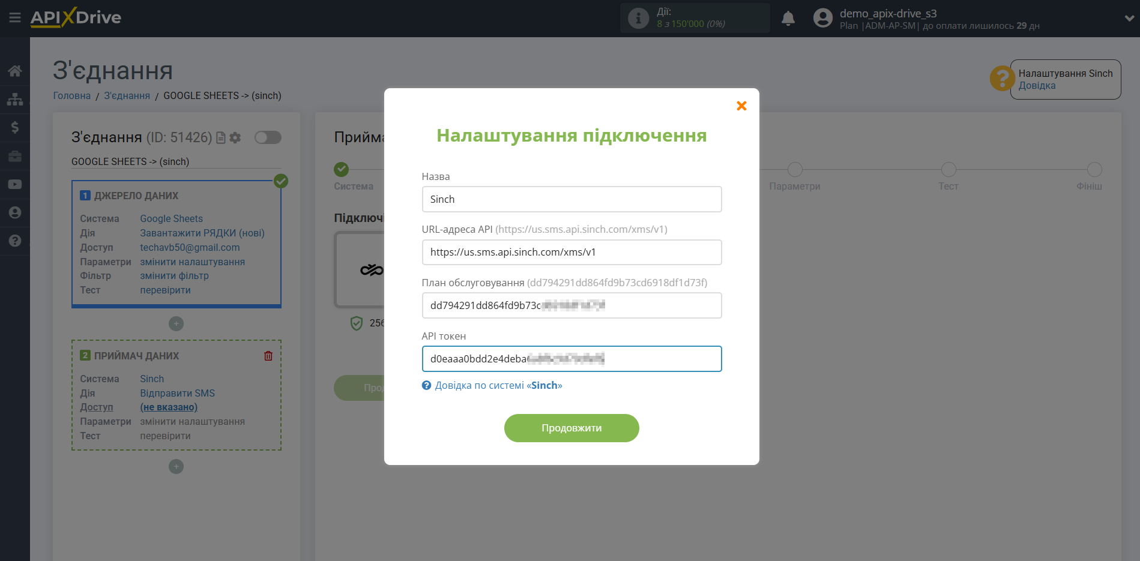Click the Sinch connection card logo

click(x=371, y=270)
